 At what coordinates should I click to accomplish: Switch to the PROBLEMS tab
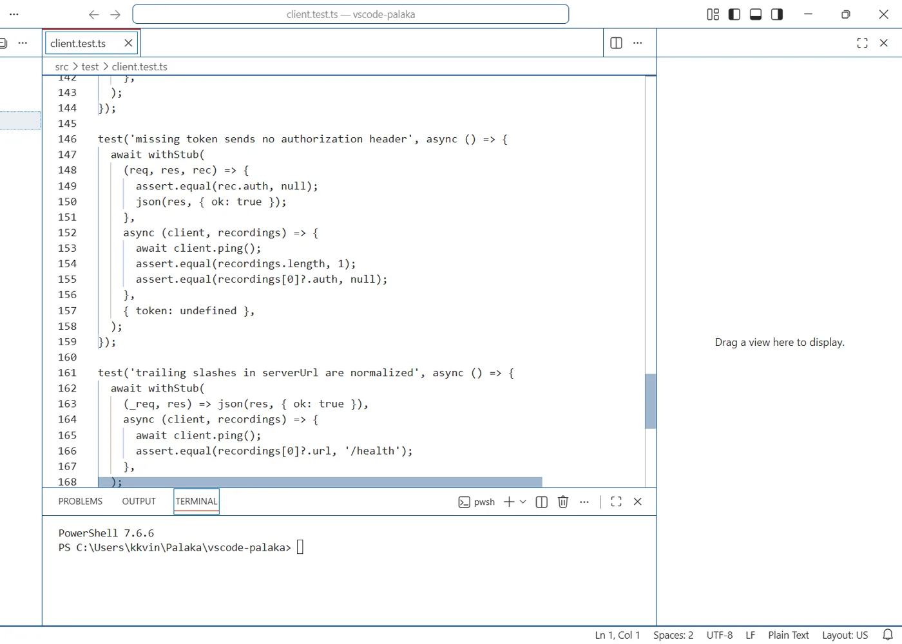[x=81, y=501]
